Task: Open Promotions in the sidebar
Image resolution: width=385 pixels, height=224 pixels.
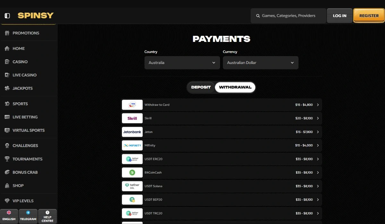Action: point(26,33)
